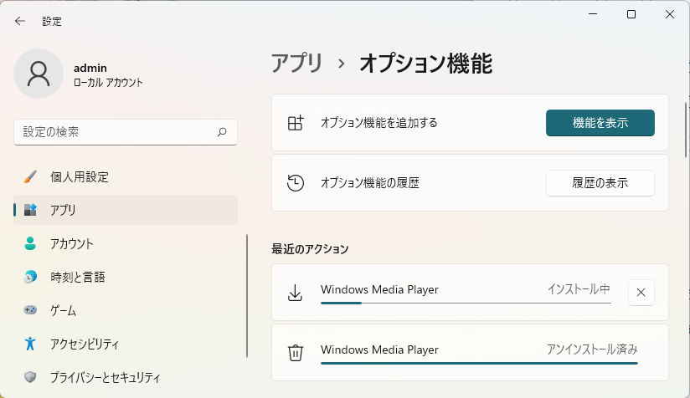Cancel the Windows Media Player installation
Image resolution: width=690 pixels, height=398 pixels.
pos(641,292)
